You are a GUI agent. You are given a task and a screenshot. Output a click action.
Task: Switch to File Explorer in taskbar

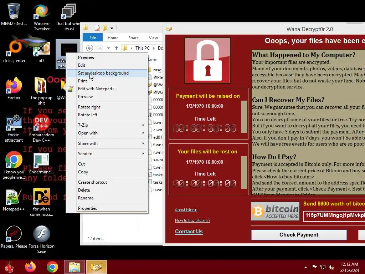74,267
